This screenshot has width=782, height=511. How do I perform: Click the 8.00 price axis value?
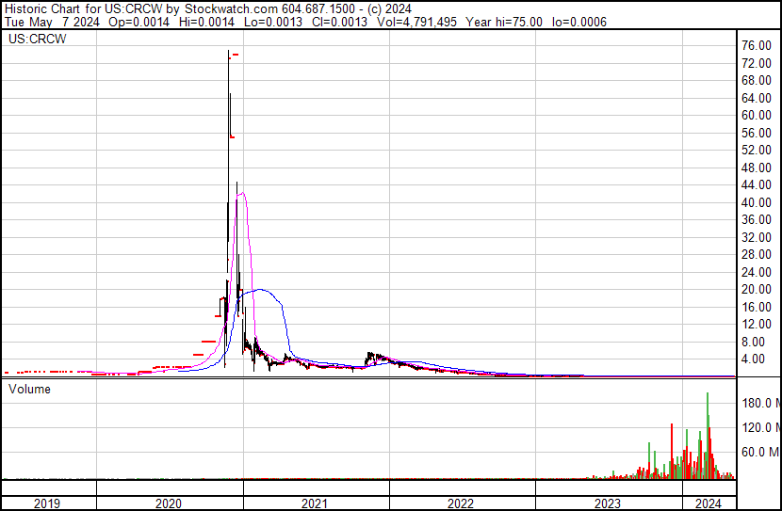coord(753,342)
